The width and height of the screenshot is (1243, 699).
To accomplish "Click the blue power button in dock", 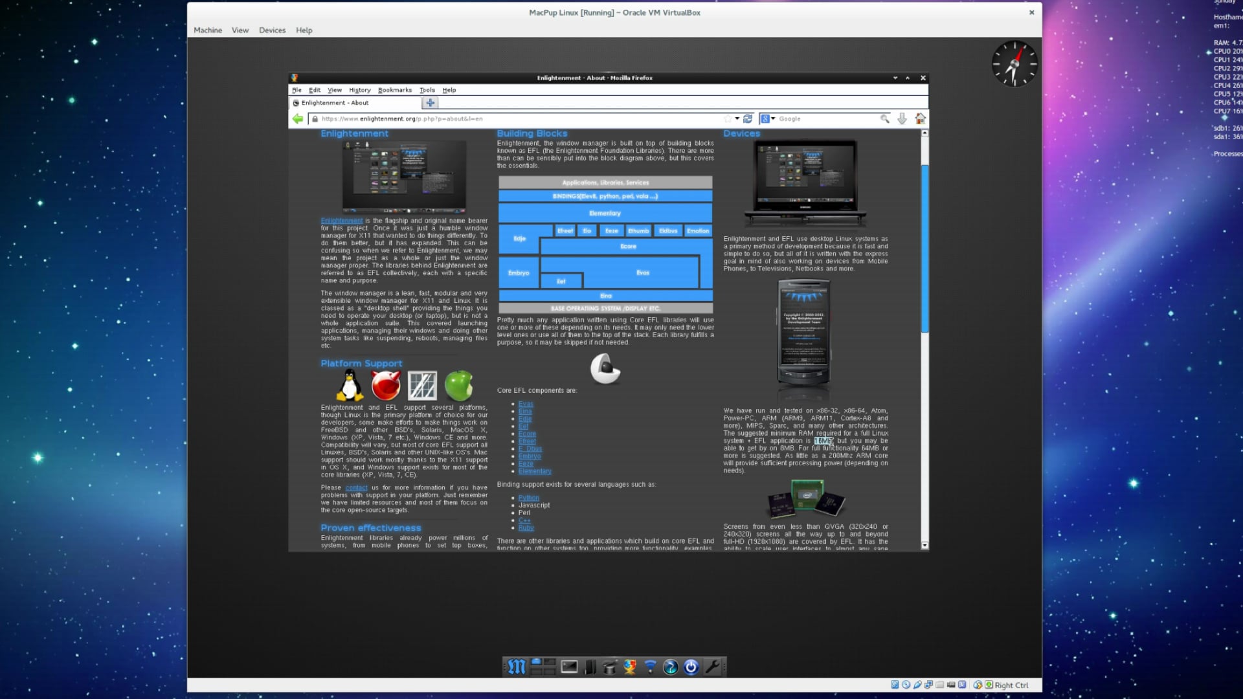I will click(x=691, y=667).
